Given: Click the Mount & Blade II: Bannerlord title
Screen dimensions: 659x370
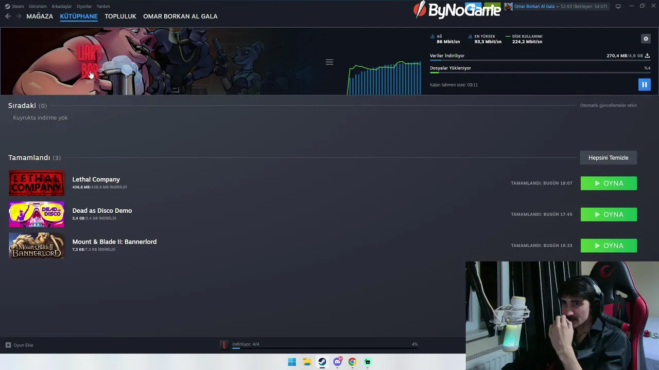Looking at the screenshot, I should coord(114,242).
